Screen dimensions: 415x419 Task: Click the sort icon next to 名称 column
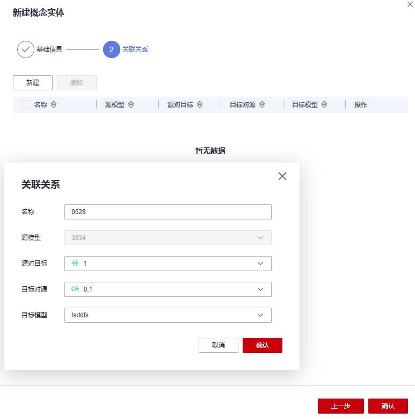pos(54,104)
